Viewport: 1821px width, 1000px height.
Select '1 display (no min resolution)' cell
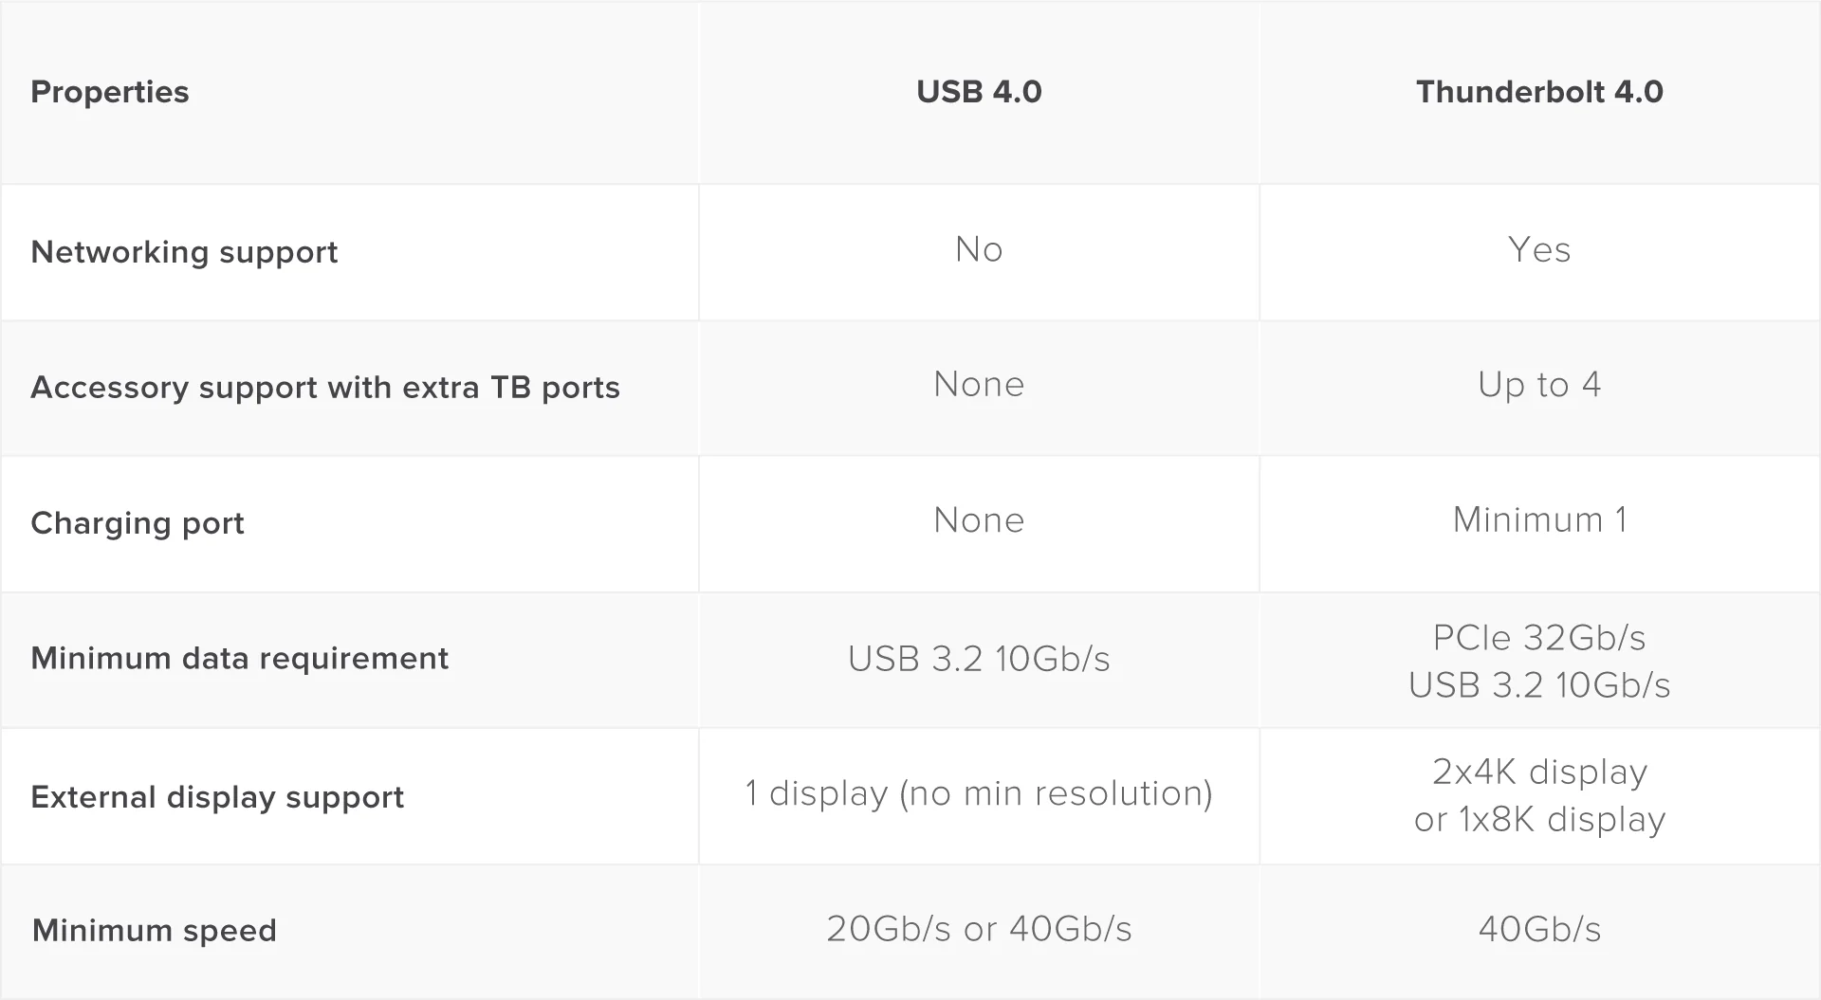[x=979, y=793]
